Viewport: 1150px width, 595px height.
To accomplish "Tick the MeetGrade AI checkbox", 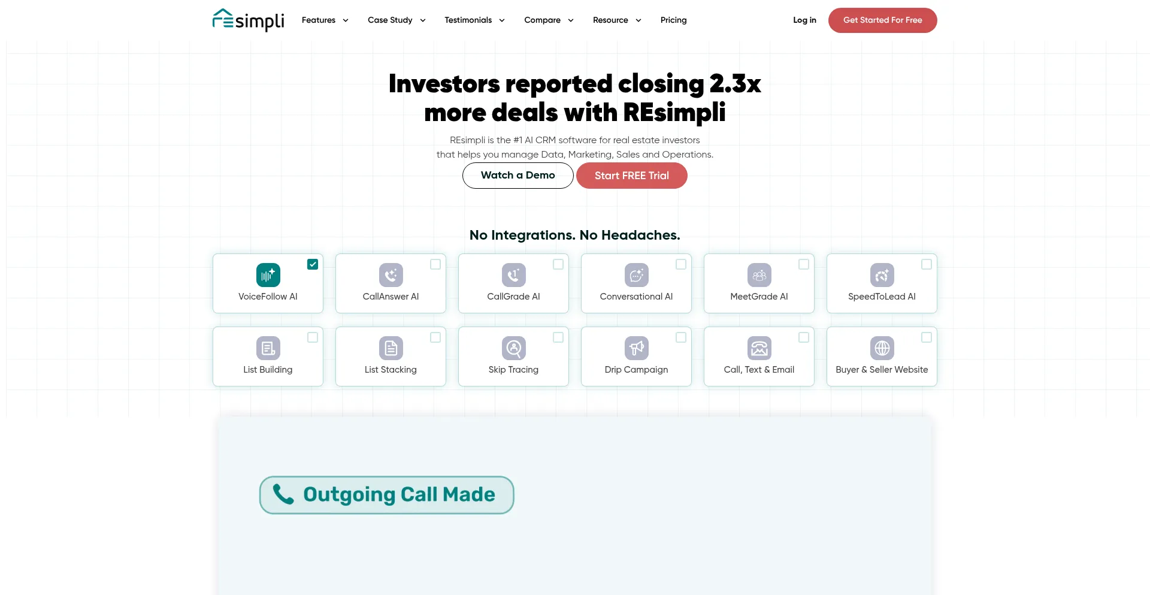I will coord(804,264).
